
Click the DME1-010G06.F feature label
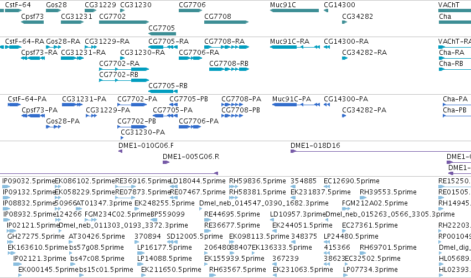pyautogui.click(x=146, y=146)
